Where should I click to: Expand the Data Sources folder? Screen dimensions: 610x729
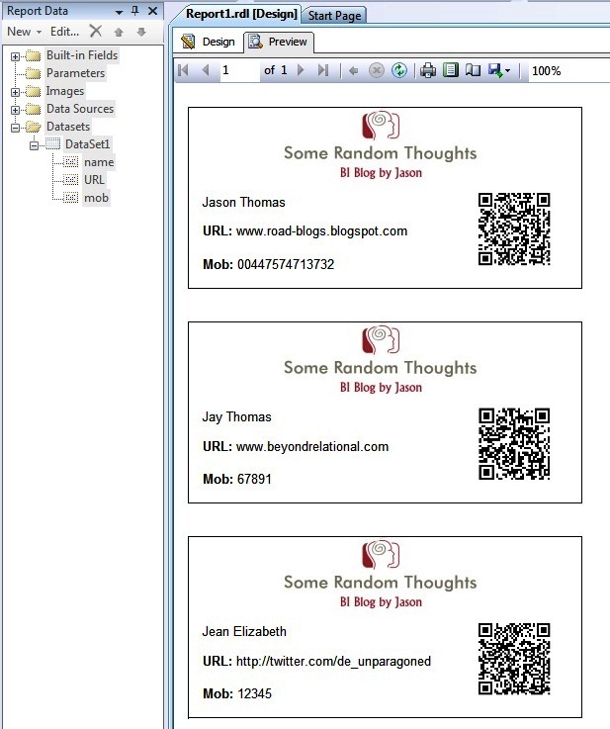pyautogui.click(x=15, y=110)
